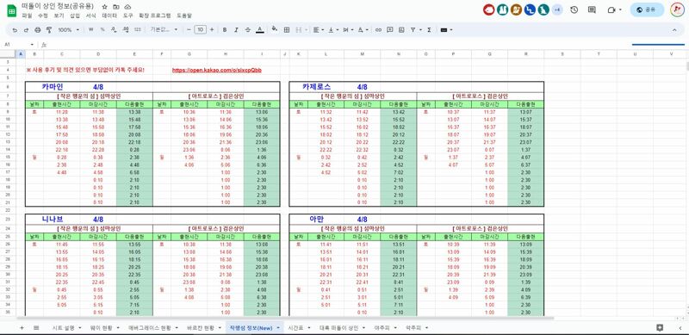Open the open.kakao.com hyperlink

[217, 70]
